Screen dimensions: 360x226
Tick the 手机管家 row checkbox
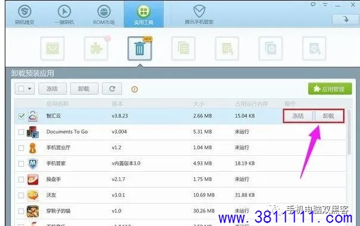[x=21, y=164]
